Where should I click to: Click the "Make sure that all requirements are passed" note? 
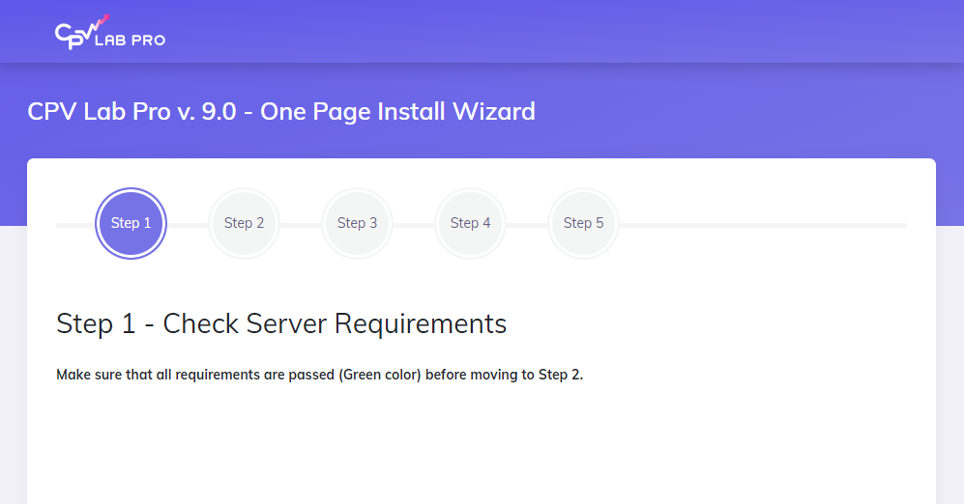pos(320,375)
